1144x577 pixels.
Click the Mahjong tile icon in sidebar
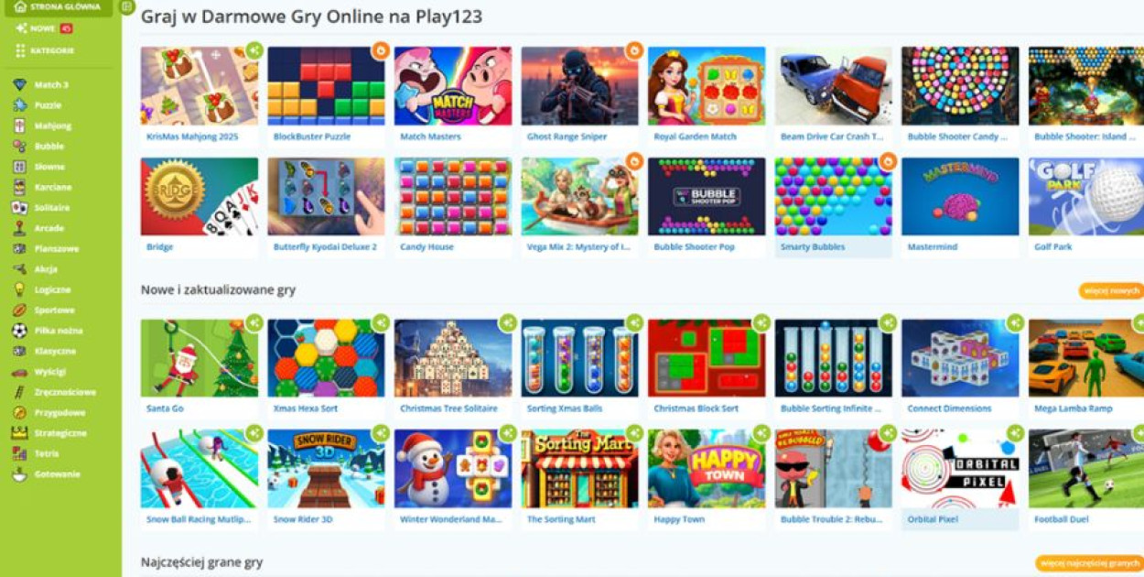19,125
